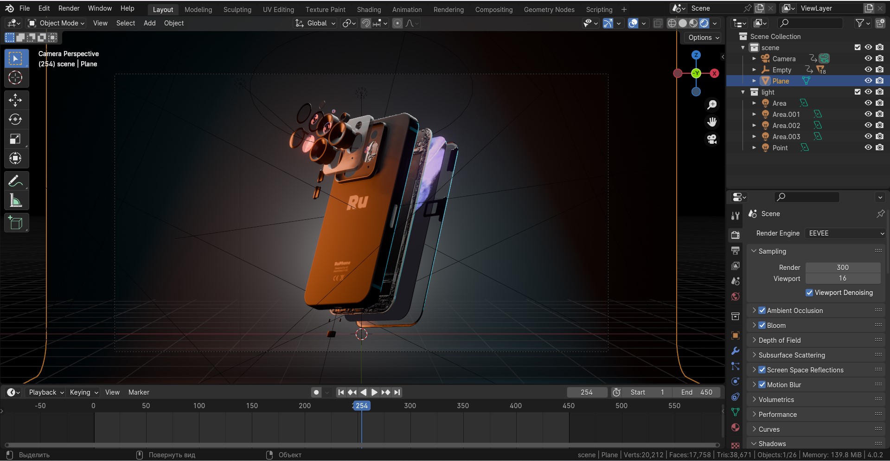Select the Measure tool

coord(15,201)
